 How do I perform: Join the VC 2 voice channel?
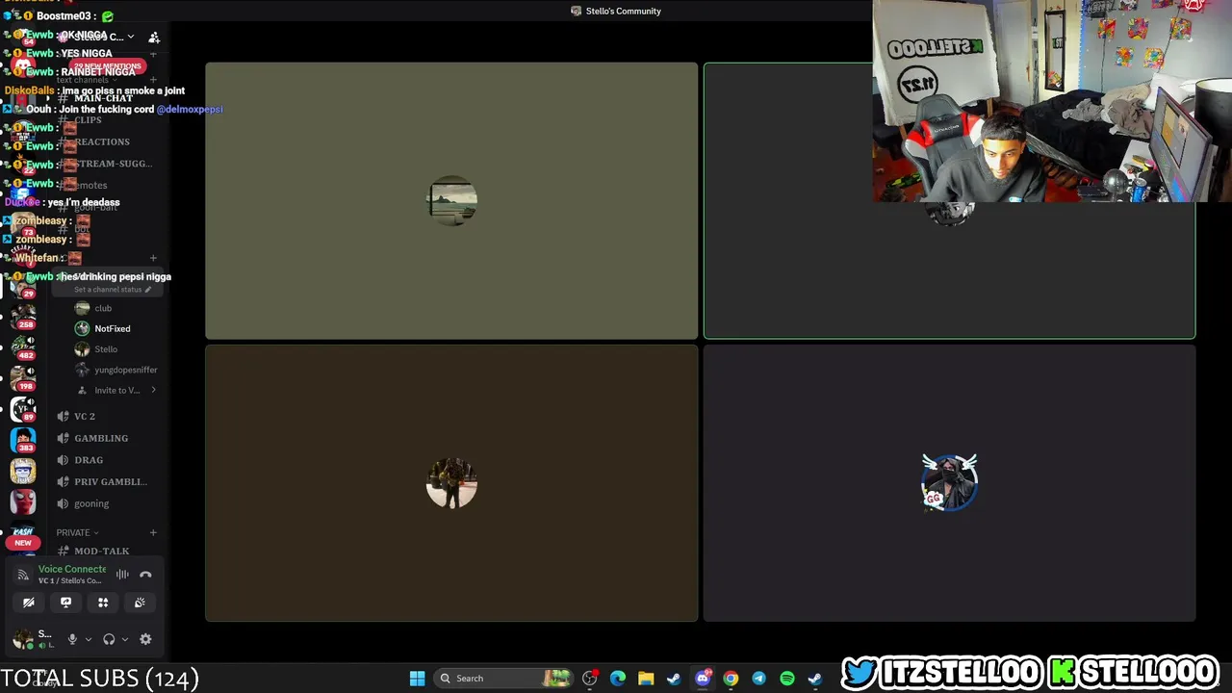click(x=106, y=416)
